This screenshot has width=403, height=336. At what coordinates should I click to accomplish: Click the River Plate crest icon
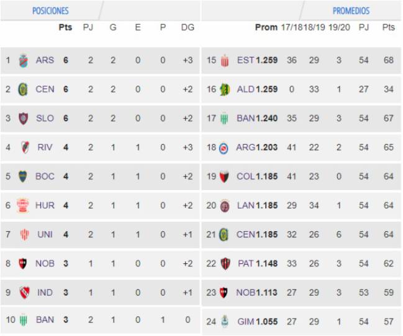pos(25,147)
